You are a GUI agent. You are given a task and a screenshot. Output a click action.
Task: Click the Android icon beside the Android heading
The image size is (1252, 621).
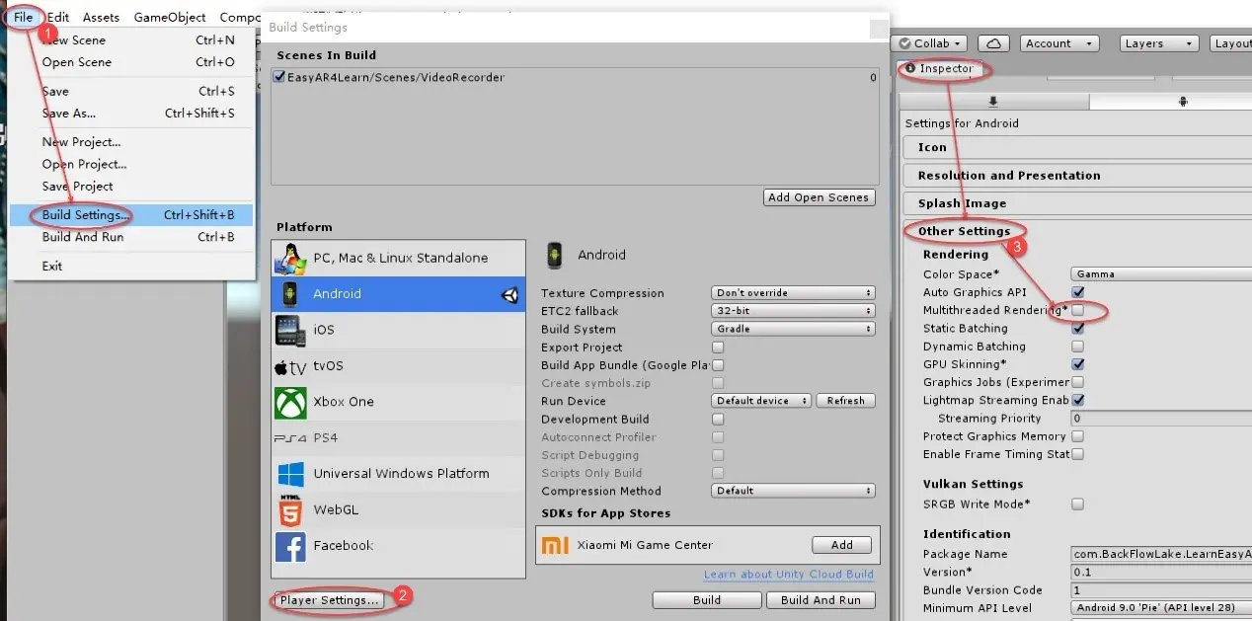[555, 255]
